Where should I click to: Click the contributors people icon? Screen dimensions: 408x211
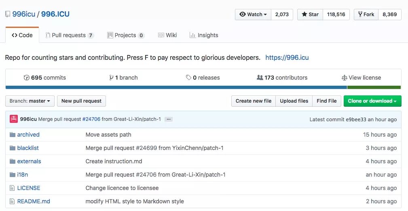click(260, 78)
